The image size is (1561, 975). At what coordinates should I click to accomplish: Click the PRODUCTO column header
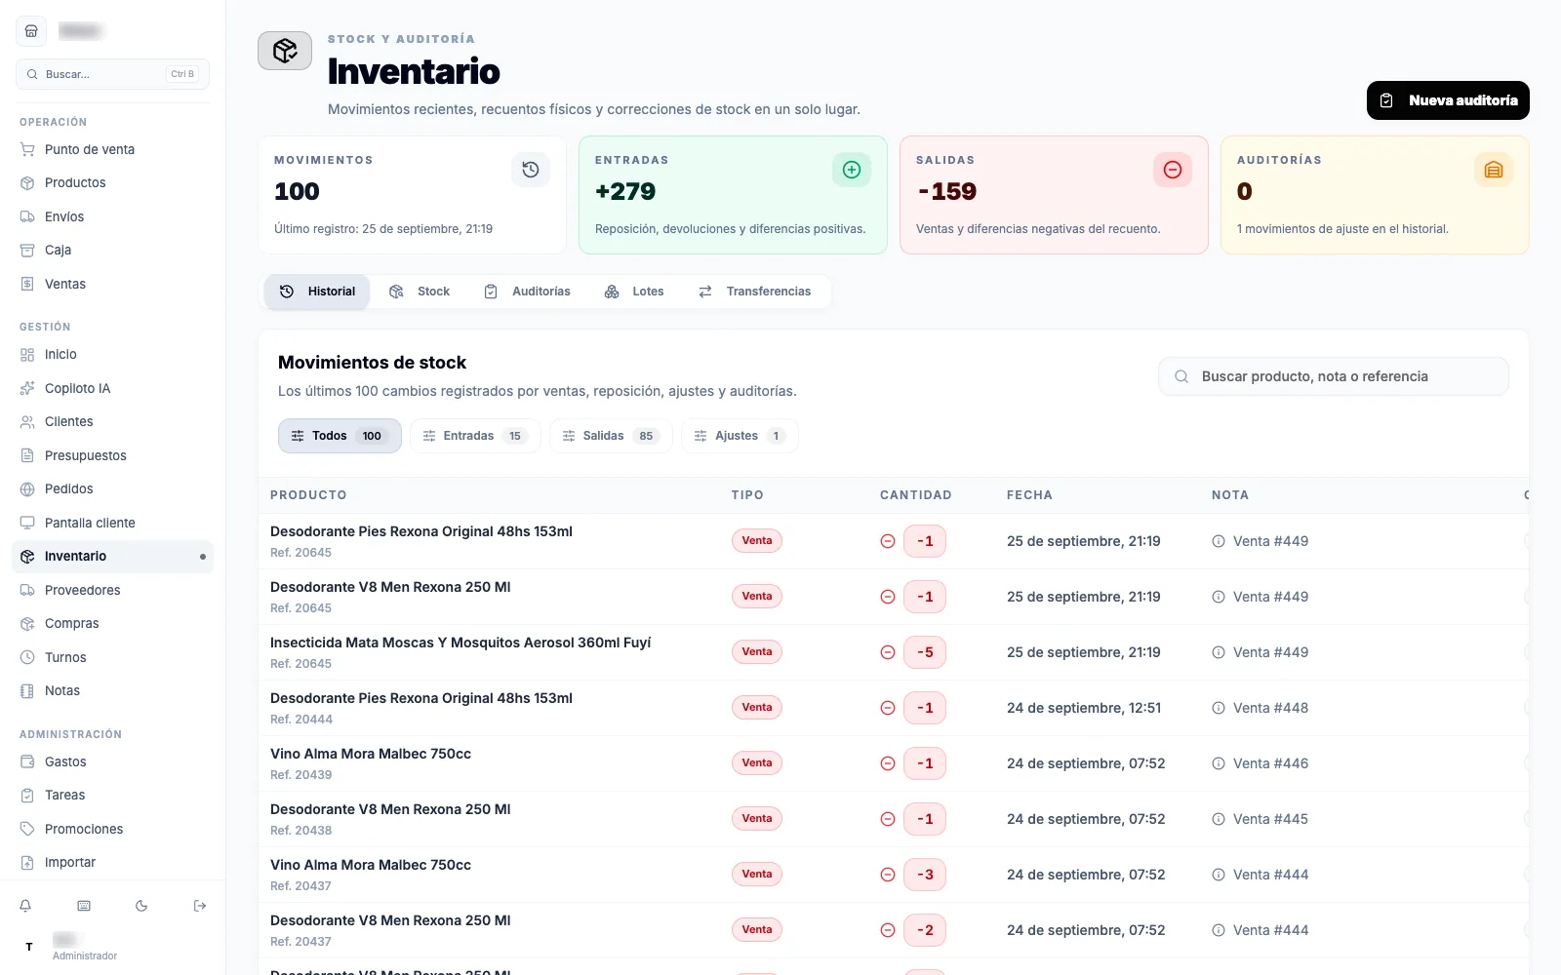[308, 495]
